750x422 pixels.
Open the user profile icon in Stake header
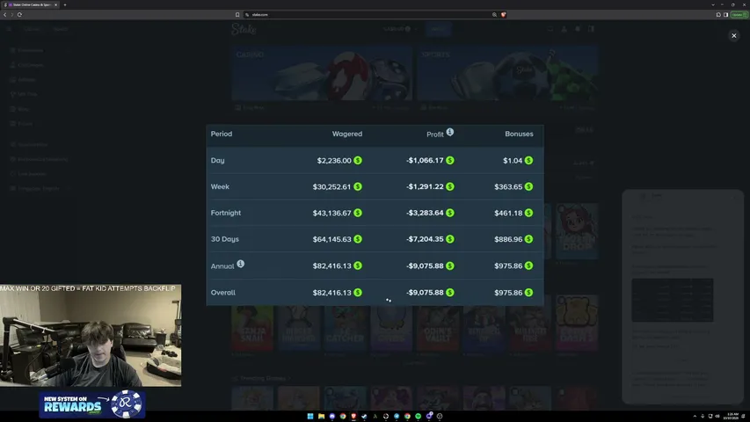click(x=564, y=29)
